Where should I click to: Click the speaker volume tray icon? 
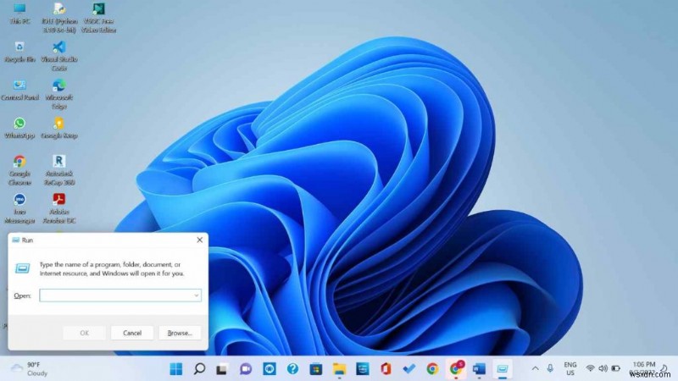pos(603,368)
